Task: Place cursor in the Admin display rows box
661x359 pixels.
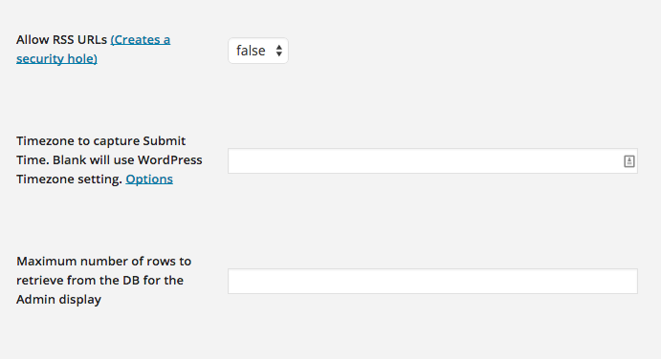Action: (x=432, y=281)
